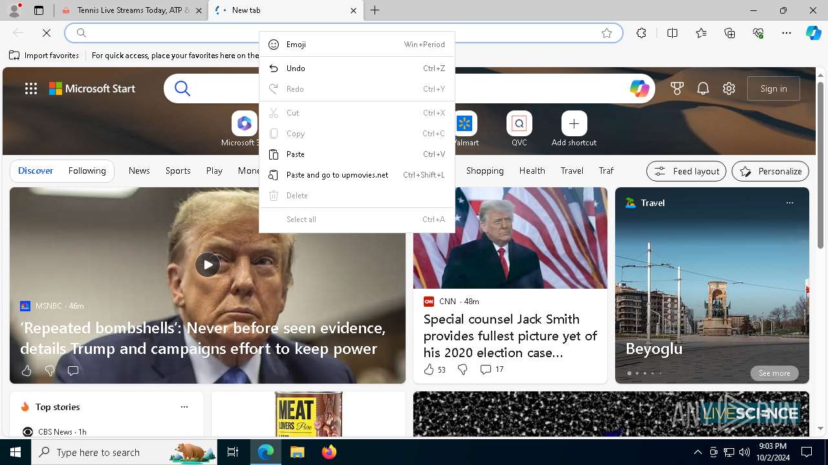Open the Windows Start menu

click(16, 452)
